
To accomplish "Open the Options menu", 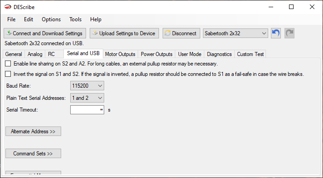I will coord(51,19).
